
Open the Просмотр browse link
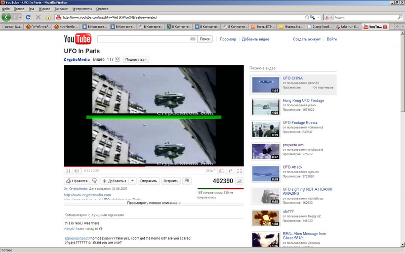click(x=228, y=39)
